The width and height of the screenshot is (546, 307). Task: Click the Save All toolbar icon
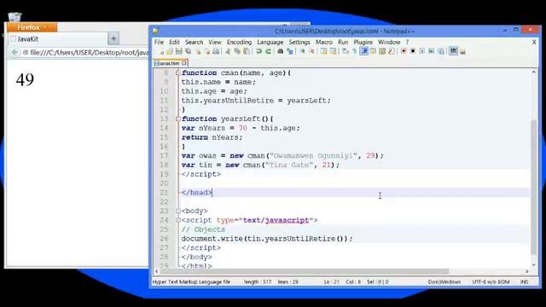(188, 51)
